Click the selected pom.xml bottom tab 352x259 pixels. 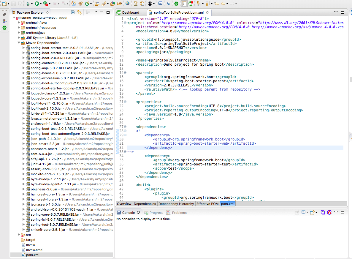[227, 204]
